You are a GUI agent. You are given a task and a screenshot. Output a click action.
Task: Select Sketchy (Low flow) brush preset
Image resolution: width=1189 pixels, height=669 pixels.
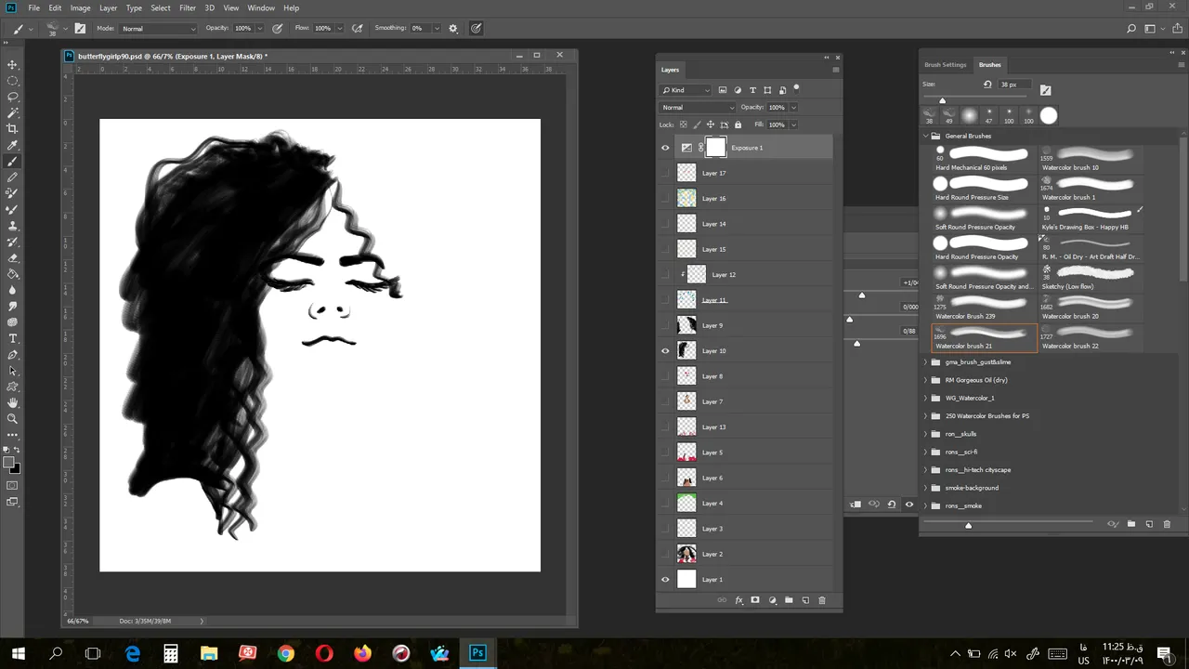click(x=1091, y=278)
